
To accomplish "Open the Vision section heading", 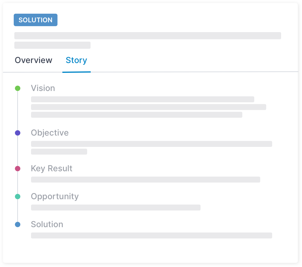I will click(x=43, y=88).
